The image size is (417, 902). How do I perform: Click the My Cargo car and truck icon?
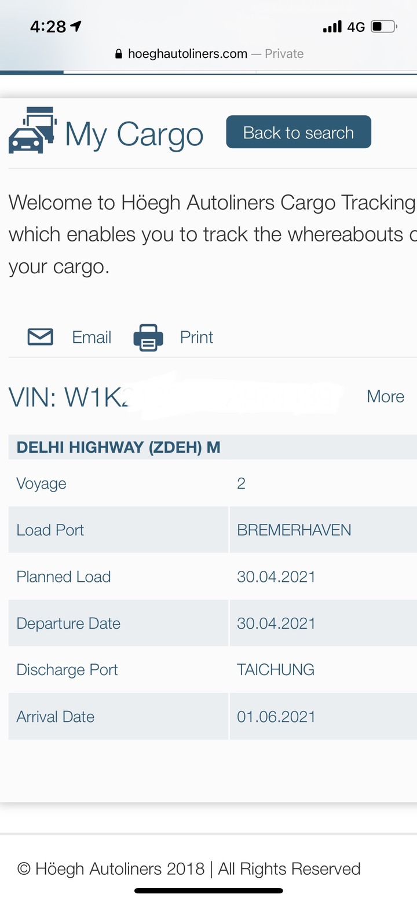tap(32, 131)
